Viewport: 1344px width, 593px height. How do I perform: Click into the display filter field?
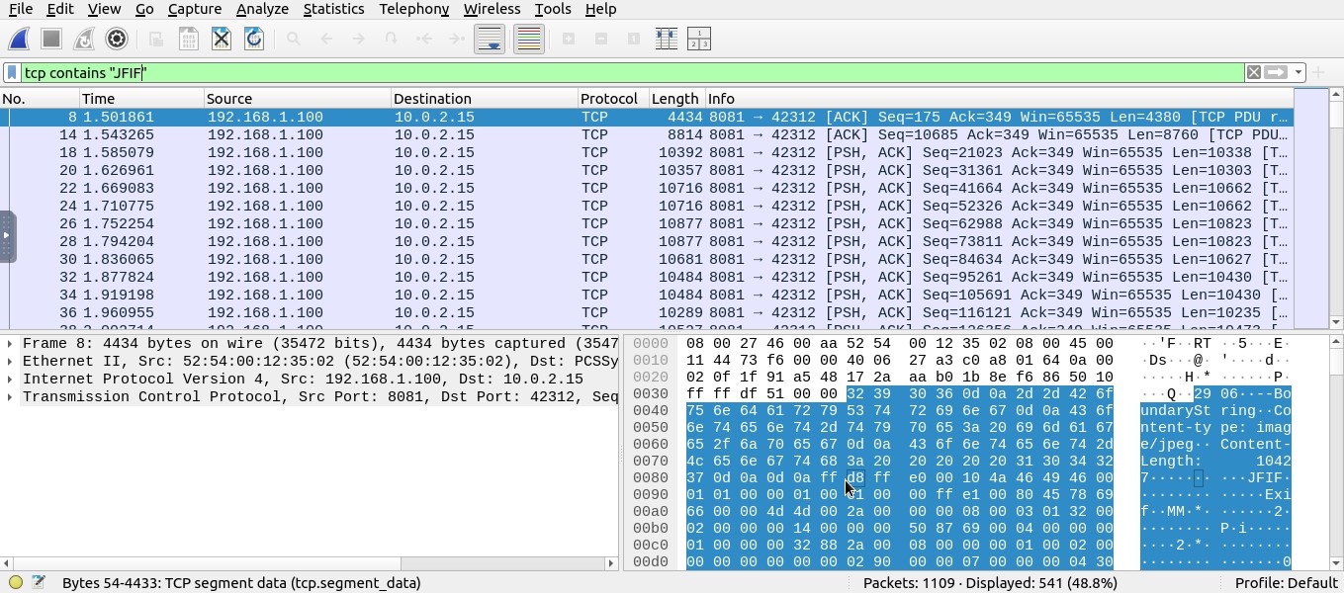tap(633, 72)
